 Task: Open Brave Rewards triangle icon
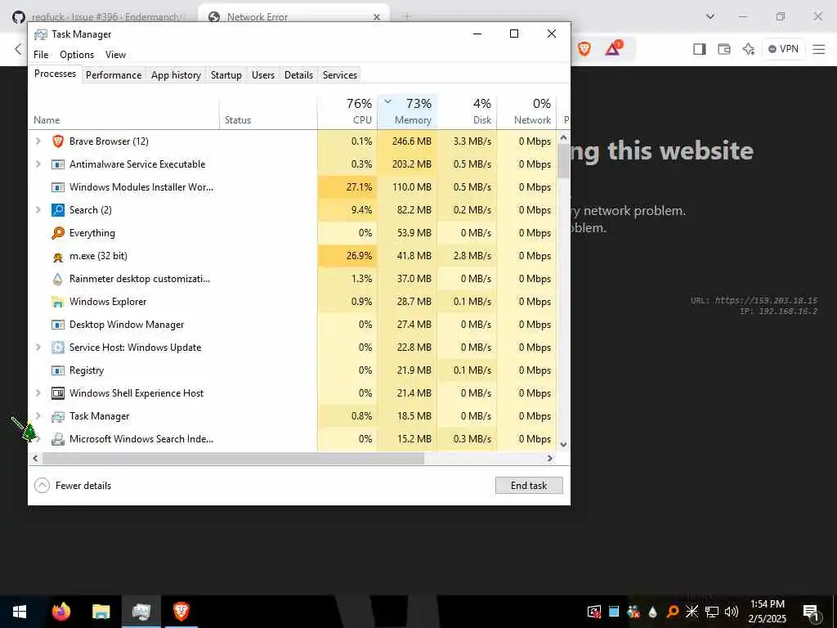613,48
